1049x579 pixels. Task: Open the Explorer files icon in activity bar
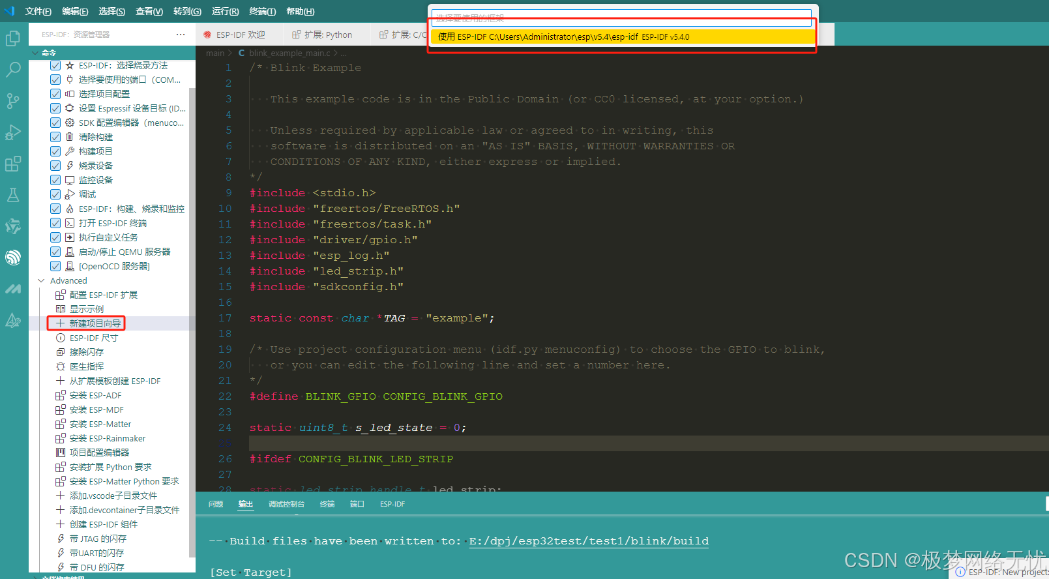[x=12, y=38]
